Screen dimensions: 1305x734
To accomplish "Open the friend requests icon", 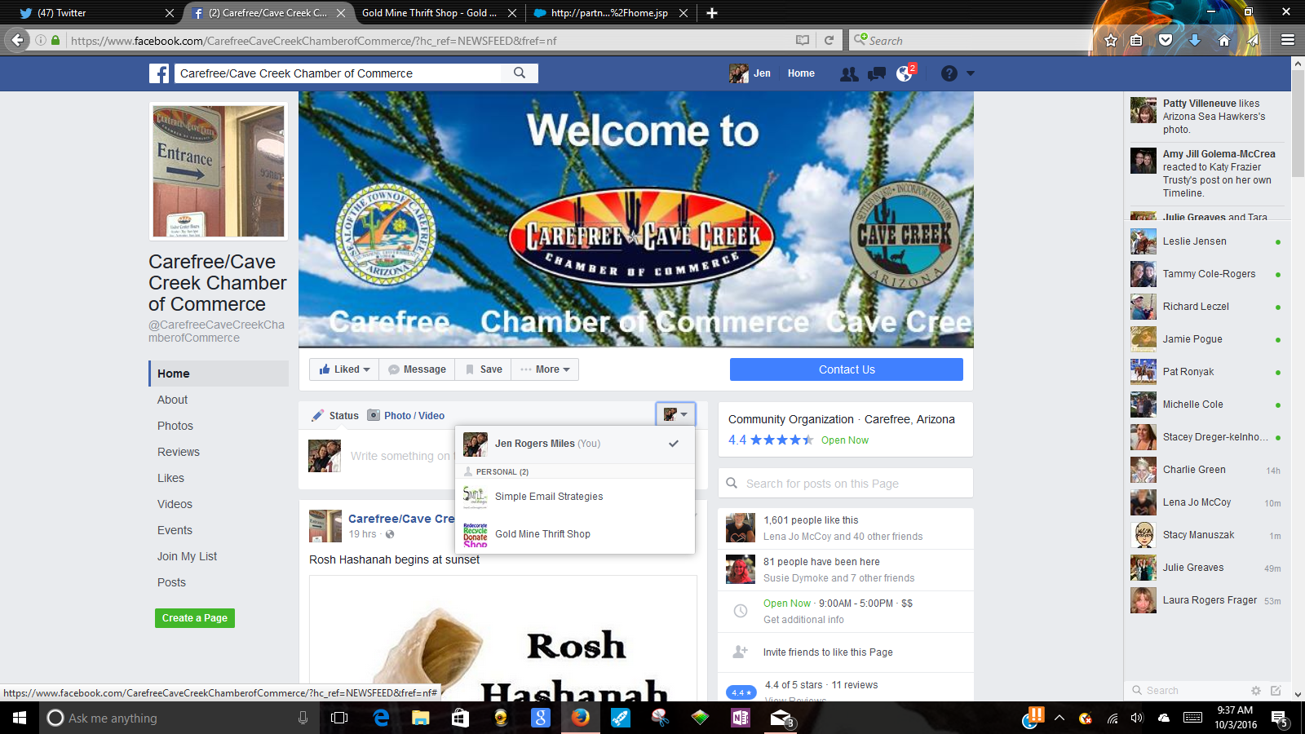I will coord(849,73).
